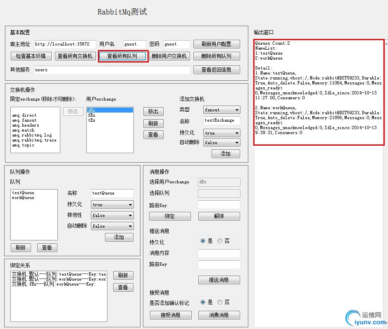Click 查看 button in 绑定关系 section
The image size is (388, 329).
coord(123,287)
